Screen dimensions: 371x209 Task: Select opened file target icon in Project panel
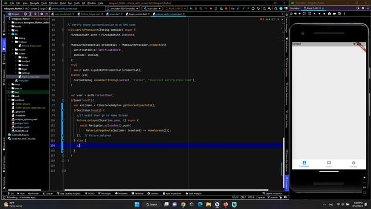[25, 14]
